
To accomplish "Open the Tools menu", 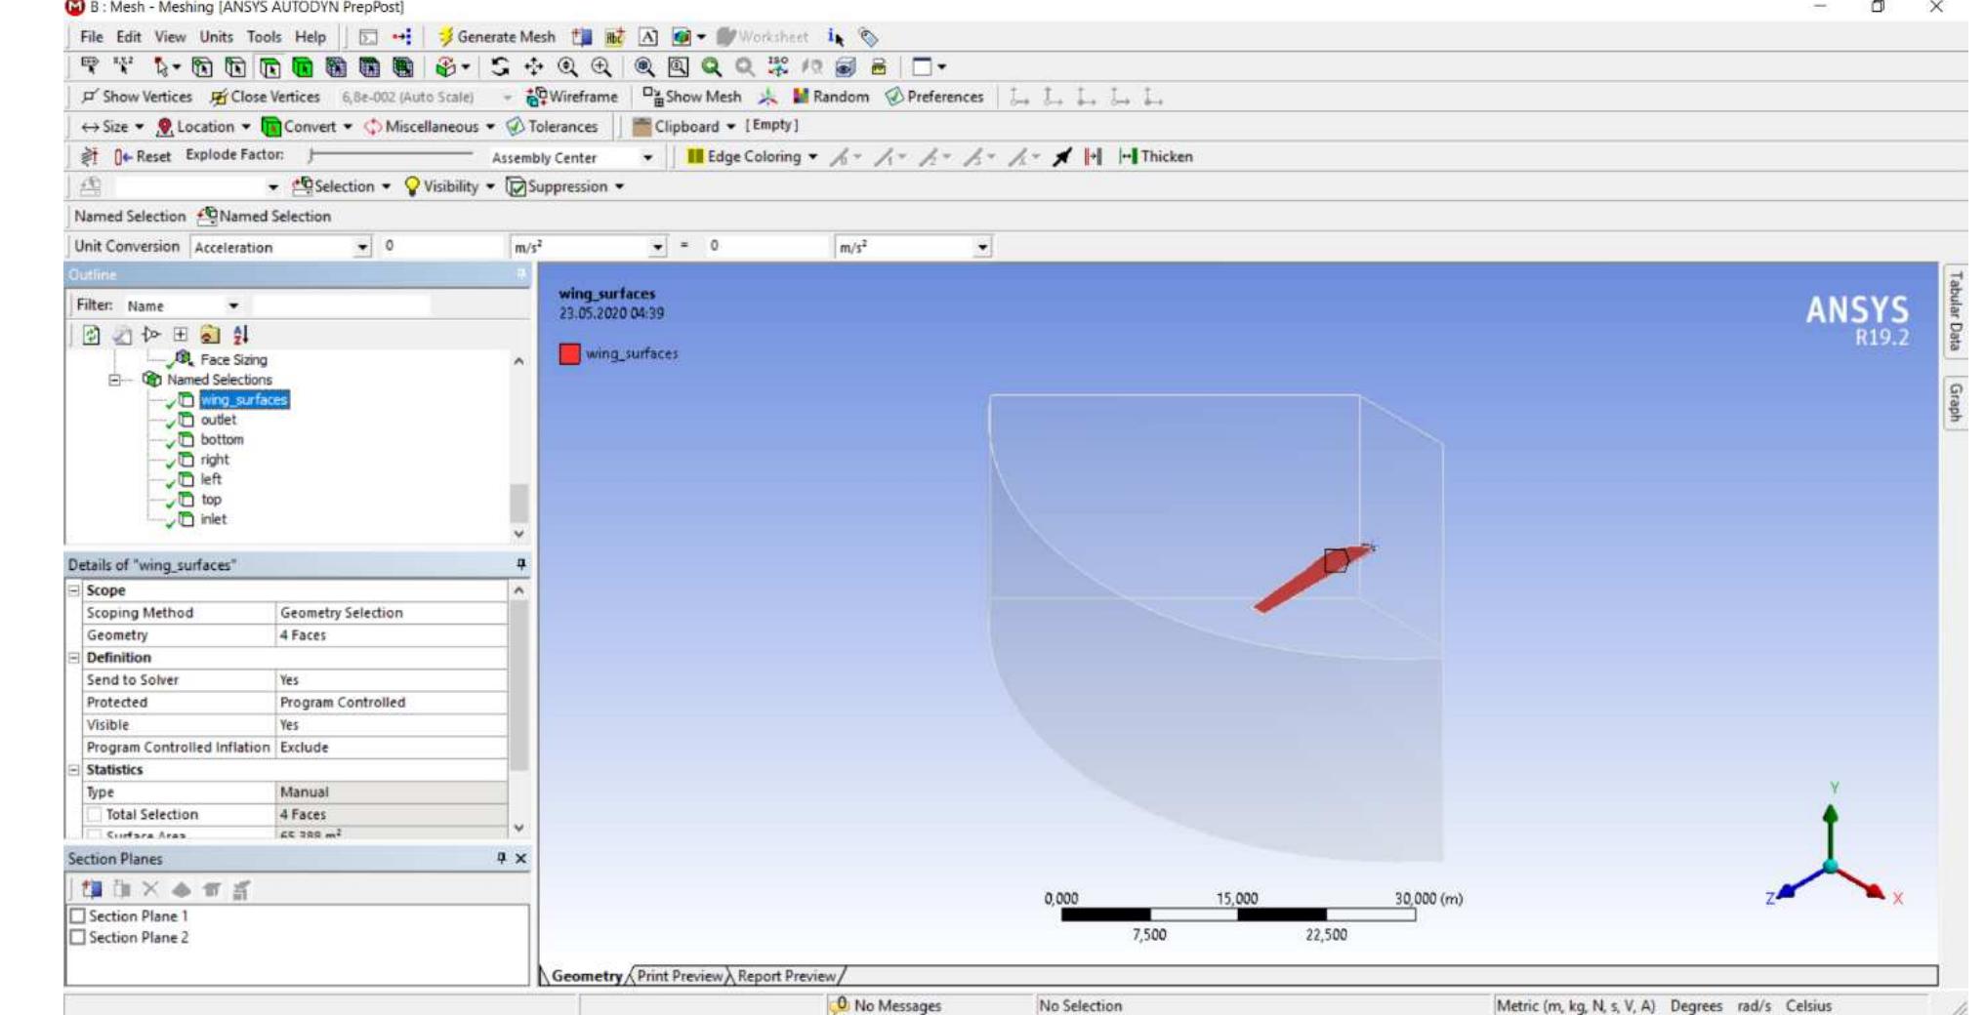I will click(264, 37).
